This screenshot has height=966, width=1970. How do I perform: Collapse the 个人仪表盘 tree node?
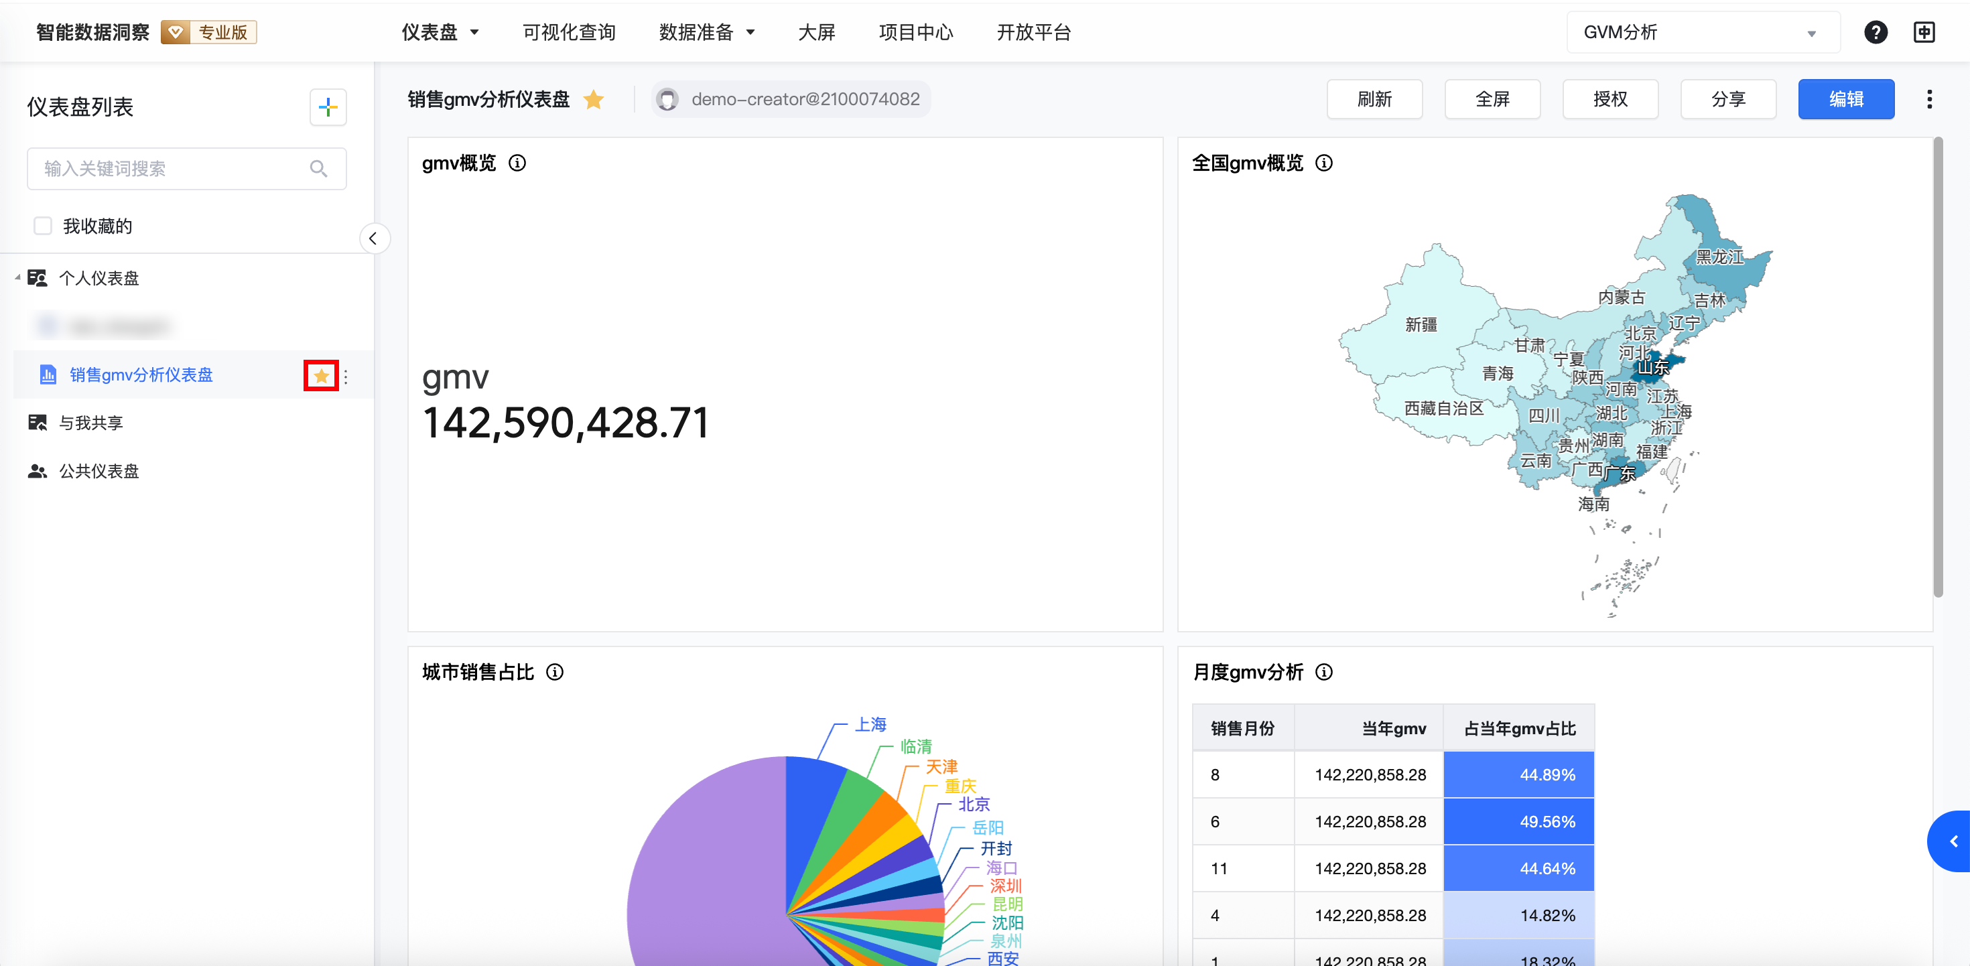17,277
